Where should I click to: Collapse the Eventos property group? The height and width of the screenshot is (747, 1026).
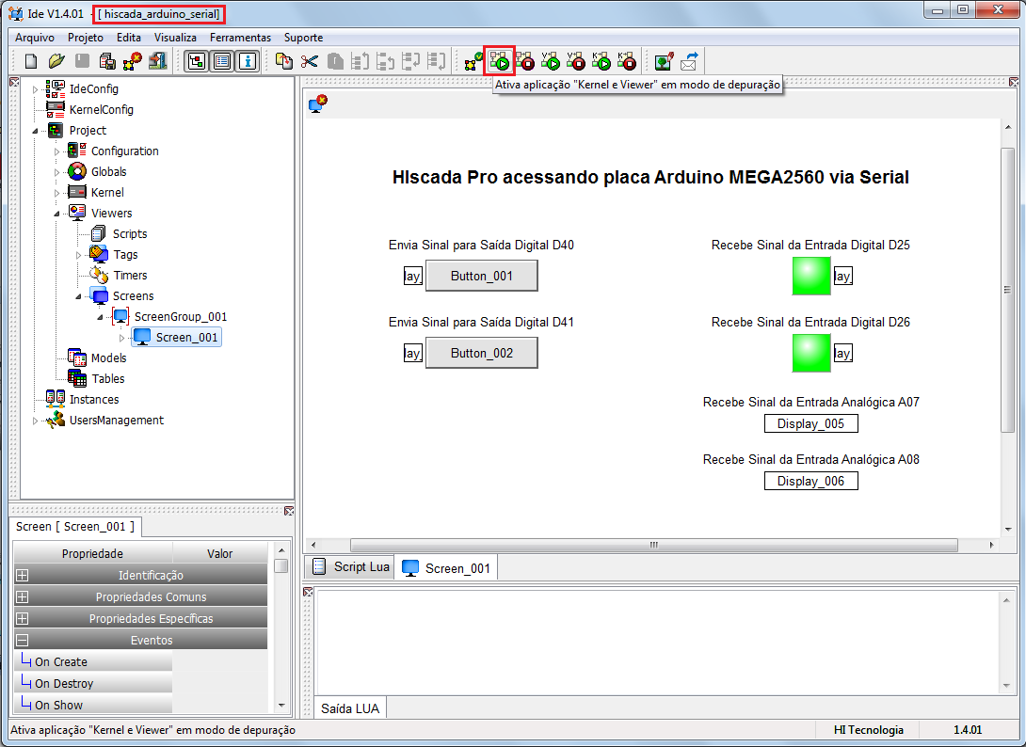pos(23,640)
